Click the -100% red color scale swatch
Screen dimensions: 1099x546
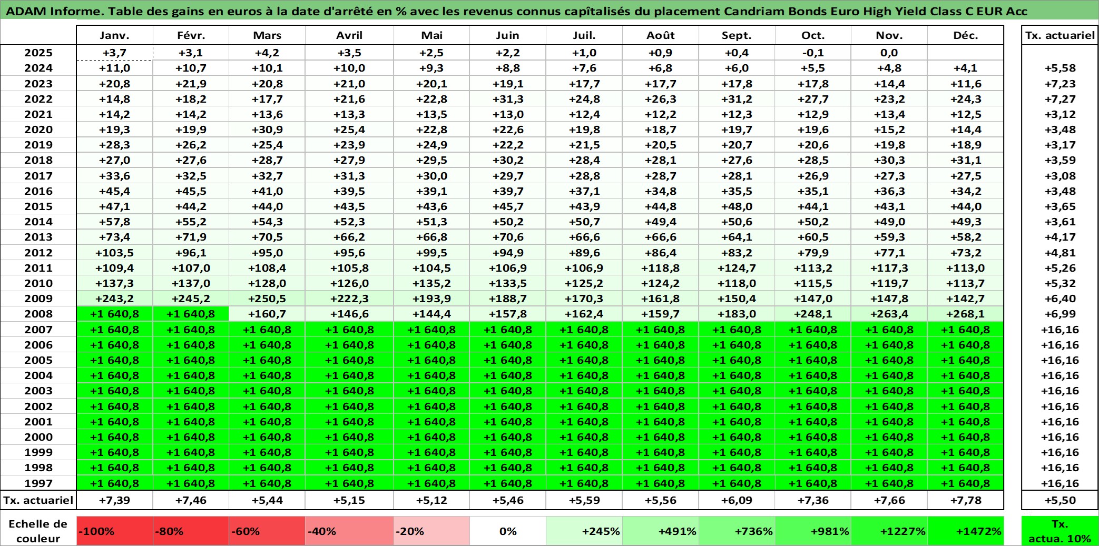pos(114,531)
